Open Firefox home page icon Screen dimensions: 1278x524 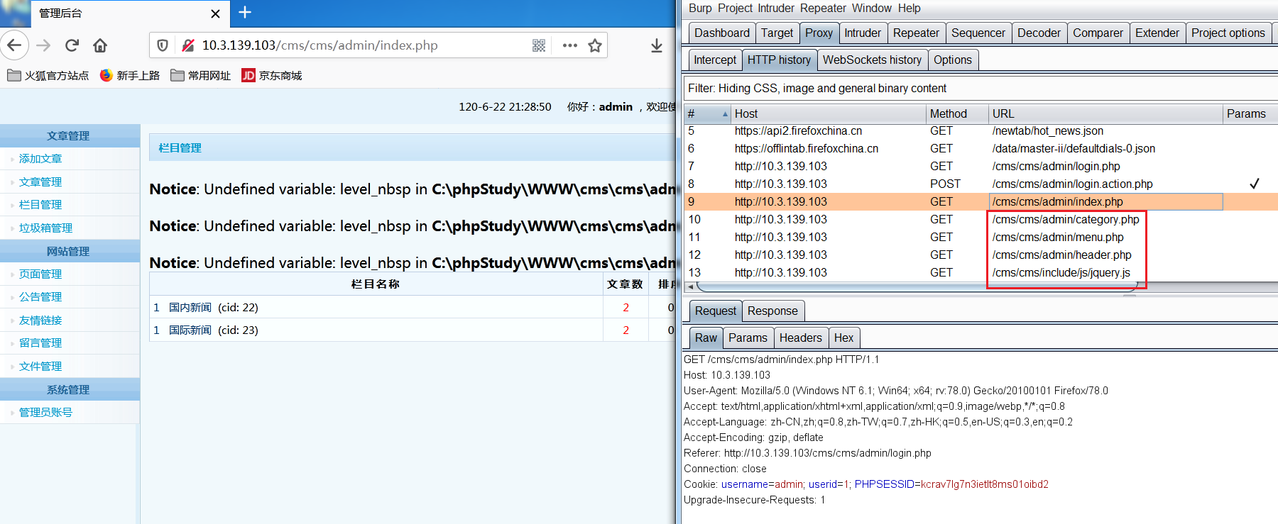100,45
